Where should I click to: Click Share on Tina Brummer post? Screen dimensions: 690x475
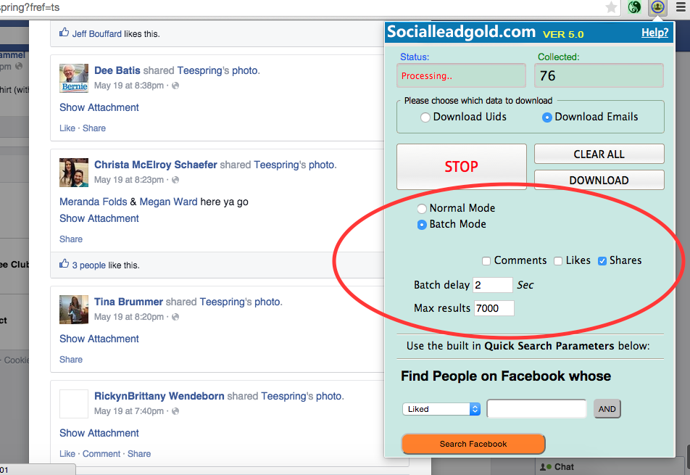tap(71, 360)
